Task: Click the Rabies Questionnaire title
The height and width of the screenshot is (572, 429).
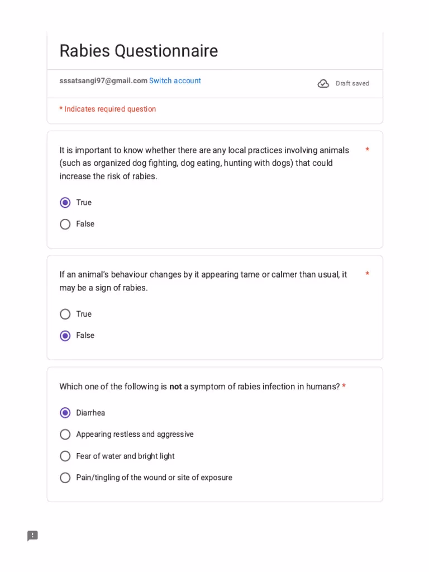Action: (139, 51)
